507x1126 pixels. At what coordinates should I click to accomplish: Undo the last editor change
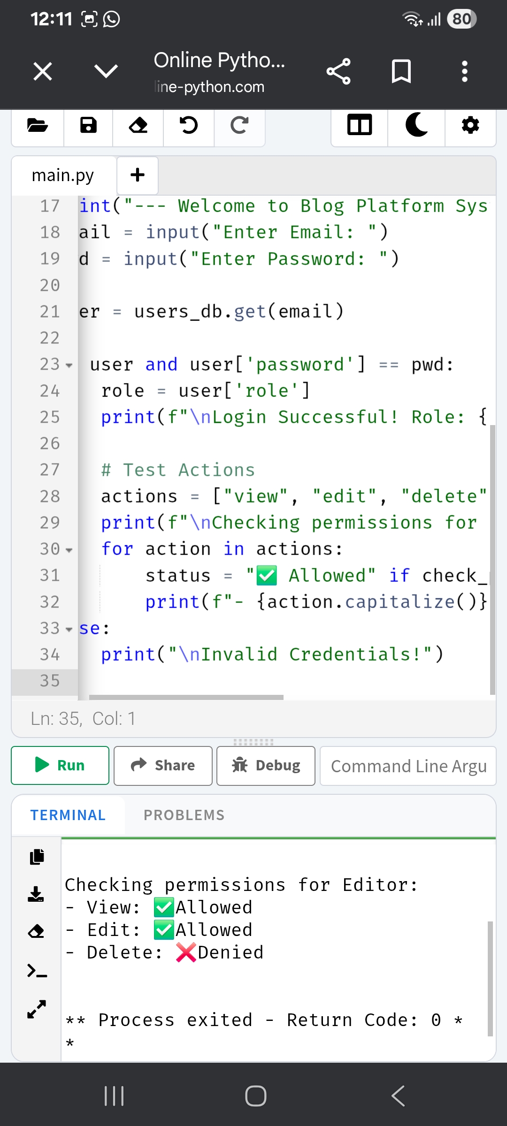click(189, 126)
